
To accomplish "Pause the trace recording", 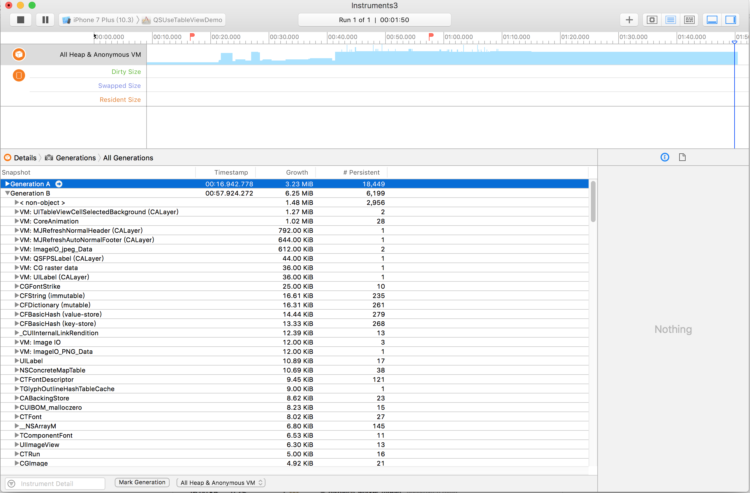I will [x=45, y=20].
